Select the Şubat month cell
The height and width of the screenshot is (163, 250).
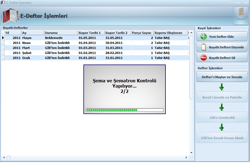point(33,53)
